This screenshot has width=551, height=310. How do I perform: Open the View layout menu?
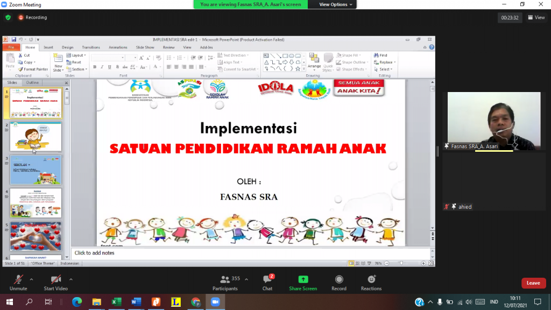pyautogui.click(x=536, y=17)
